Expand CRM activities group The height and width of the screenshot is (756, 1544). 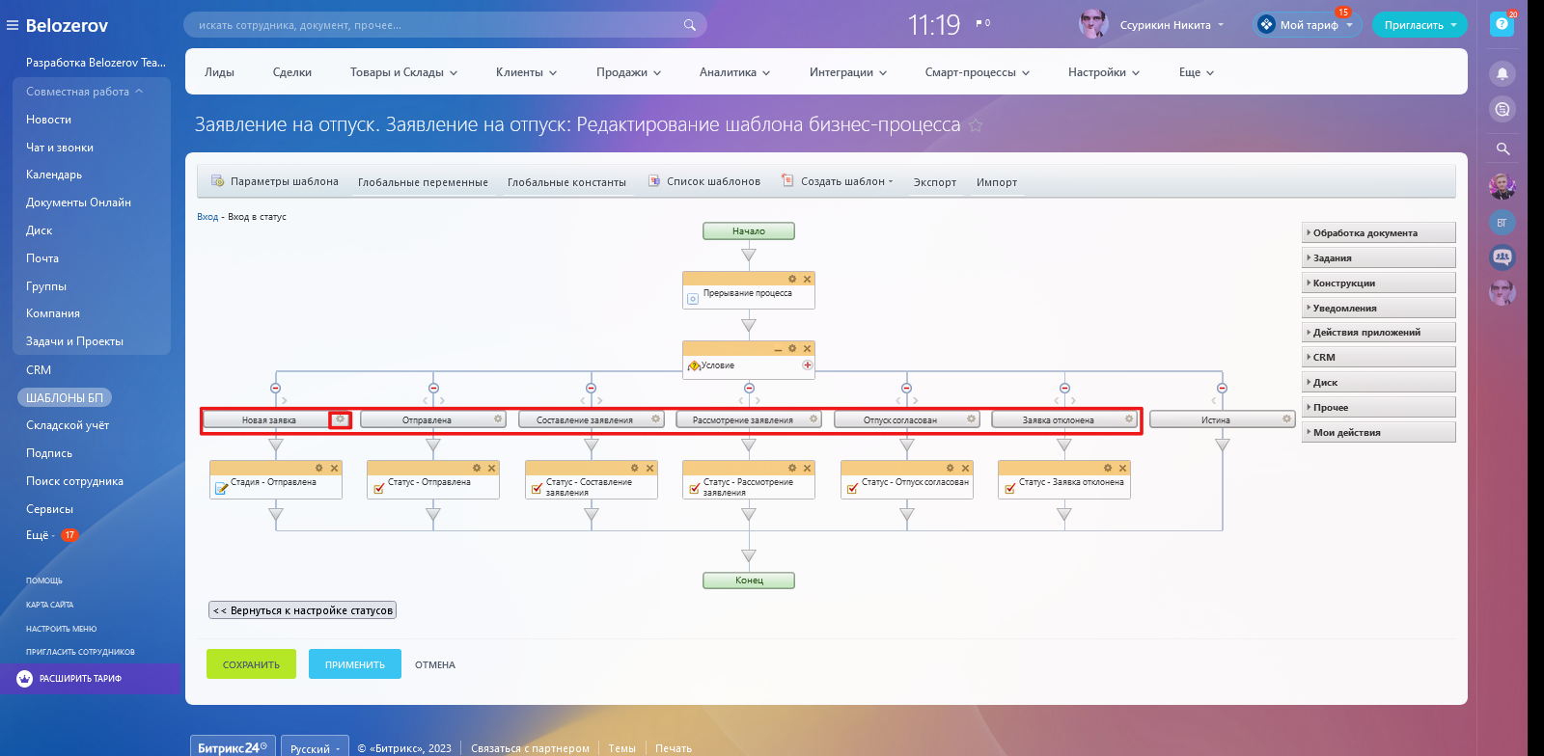(x=1378, y=358)
